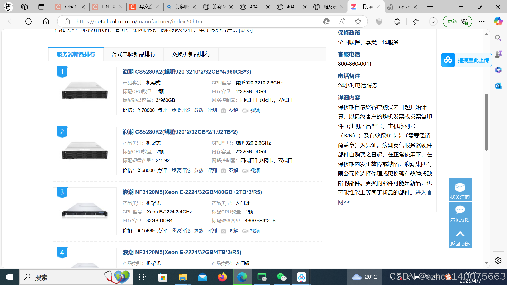Image resolution: width=507 pixels, height=285 pixels.
Task: Open WeChat from Windows taskbar
Action: tap(281, 277)
